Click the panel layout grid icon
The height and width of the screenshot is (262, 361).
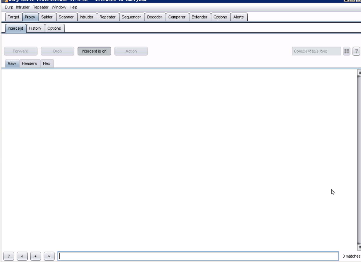tap(347, 51)
